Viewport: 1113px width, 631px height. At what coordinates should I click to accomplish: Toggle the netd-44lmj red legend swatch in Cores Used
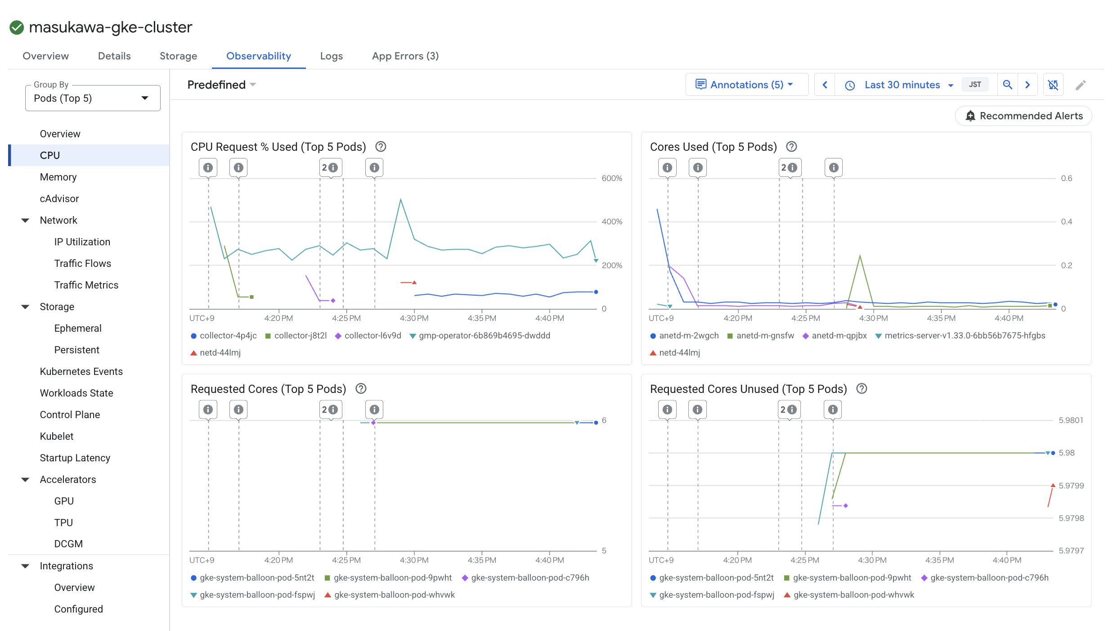point(653,353)
